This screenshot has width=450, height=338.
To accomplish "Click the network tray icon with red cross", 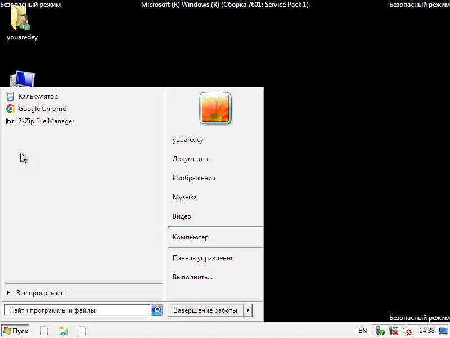I will coord(393,331).
